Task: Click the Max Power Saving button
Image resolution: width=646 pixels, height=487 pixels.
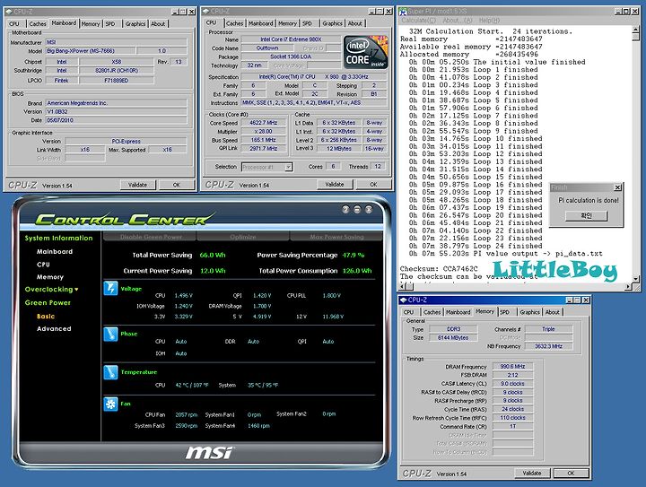Action: [337, 237]
